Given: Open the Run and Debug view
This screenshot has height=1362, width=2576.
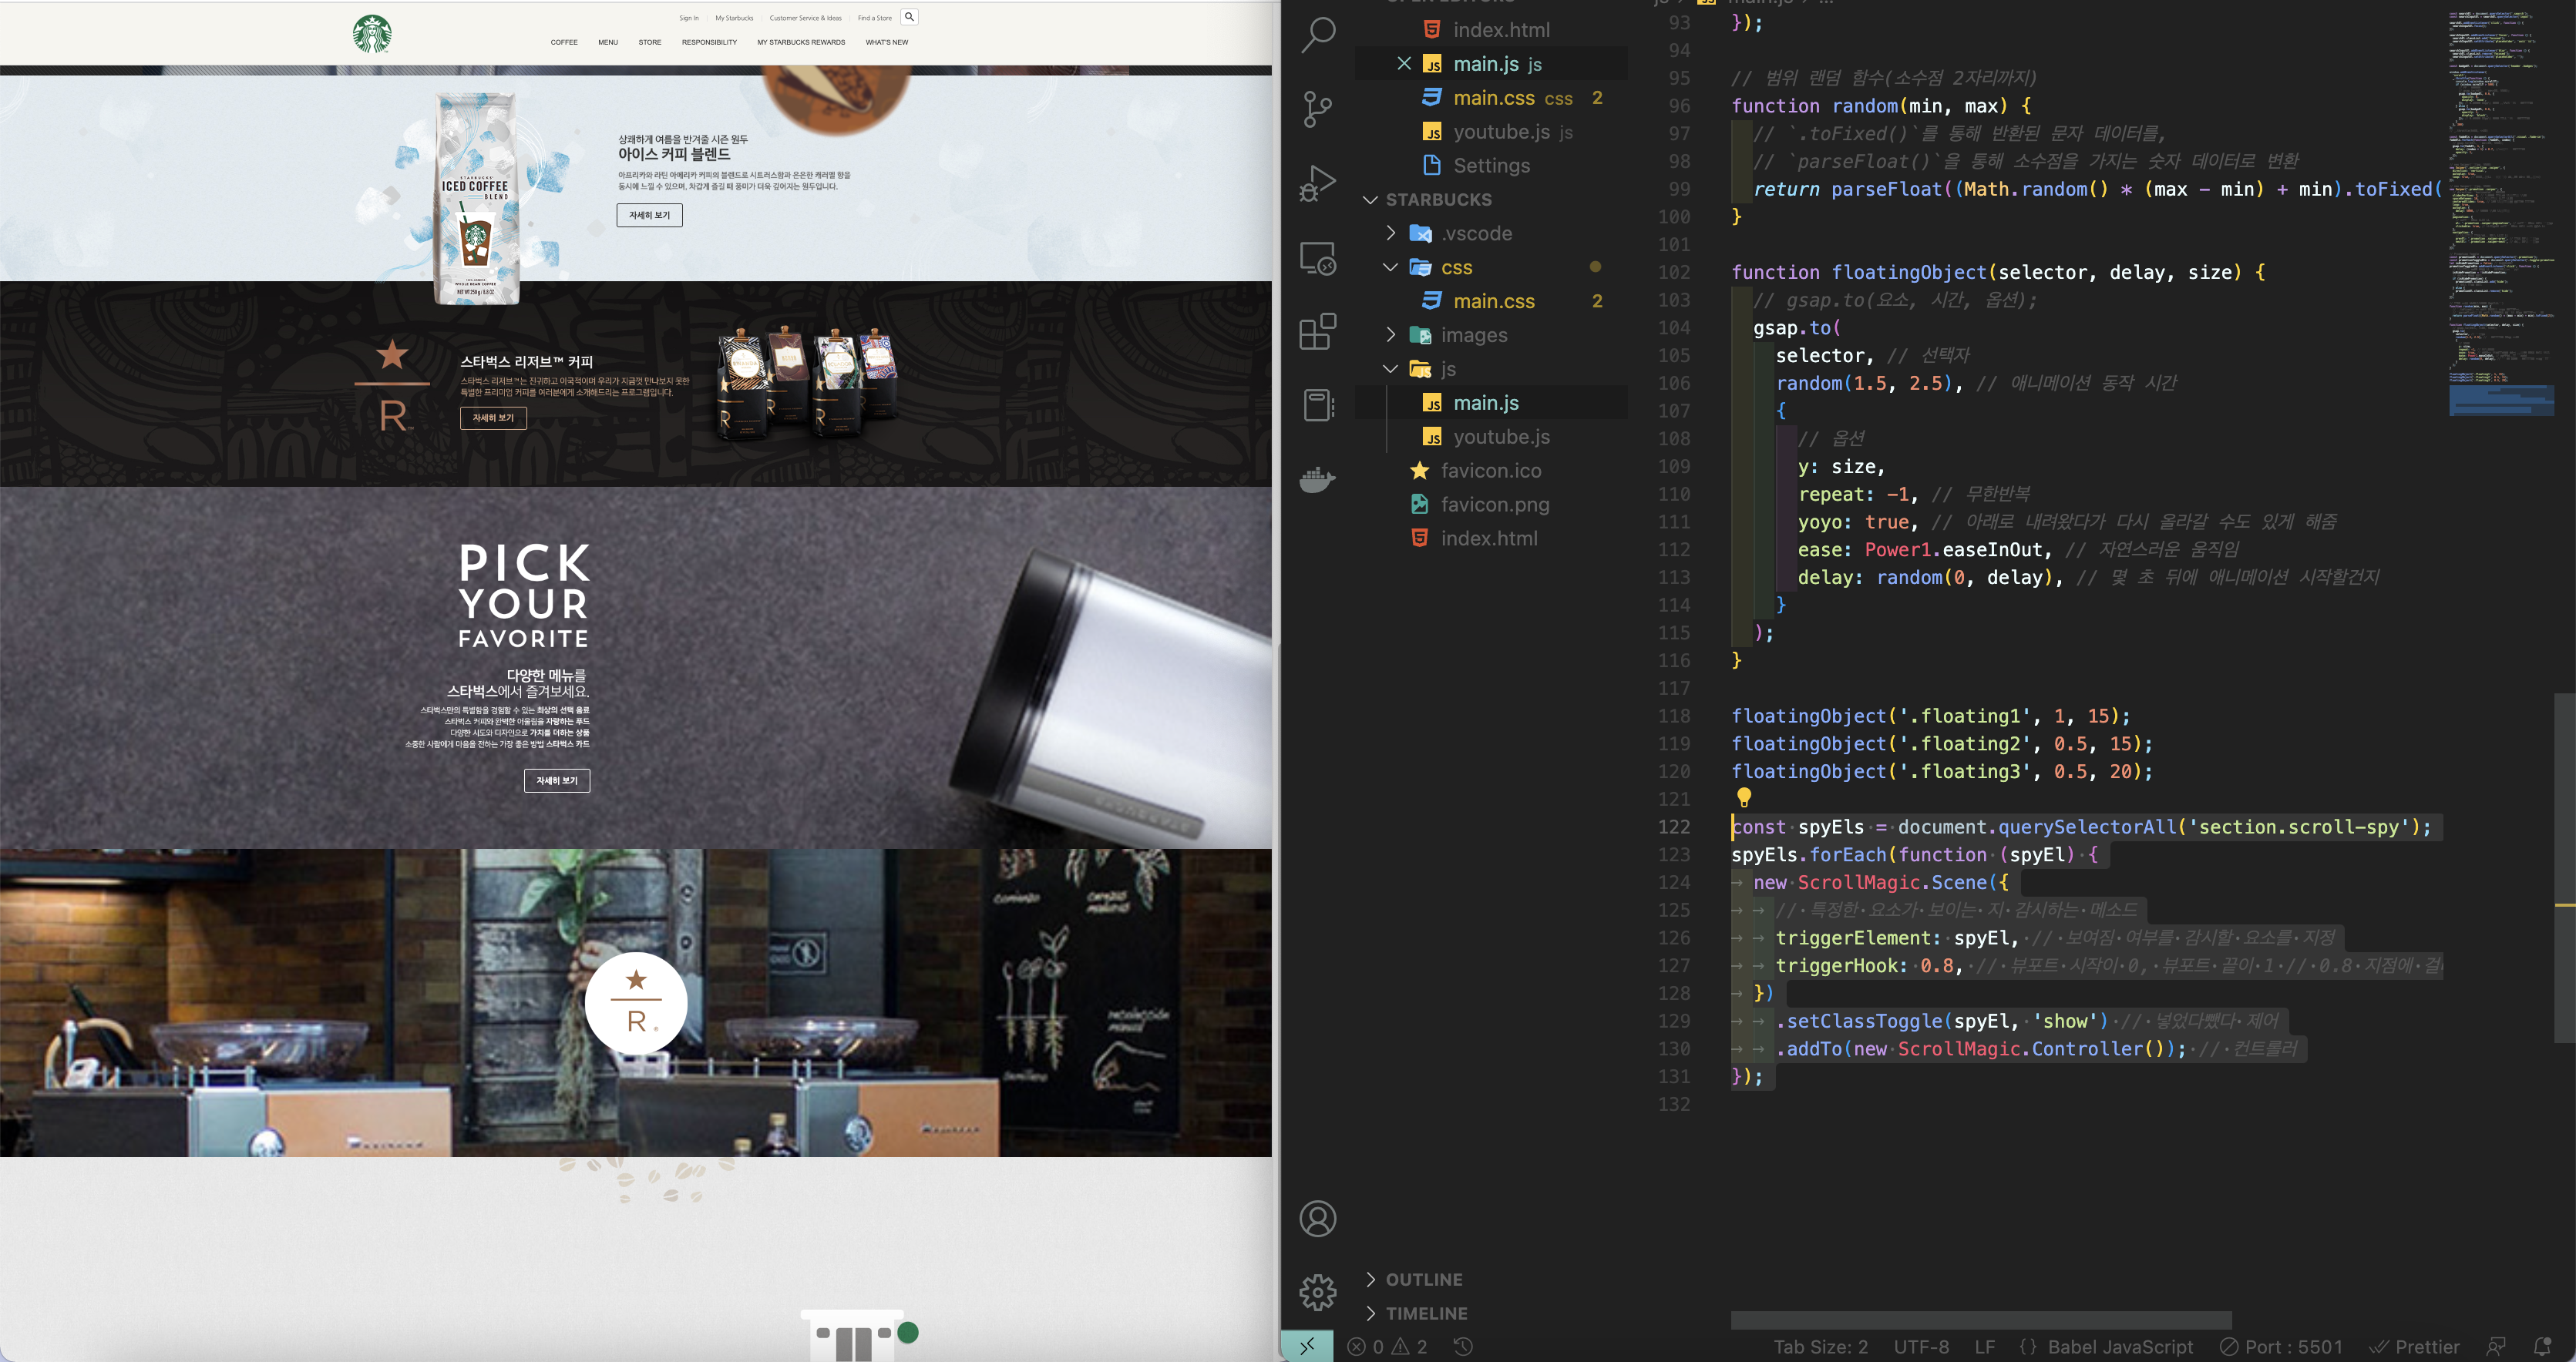Looking at the screenshot, I should (1317, 184).
